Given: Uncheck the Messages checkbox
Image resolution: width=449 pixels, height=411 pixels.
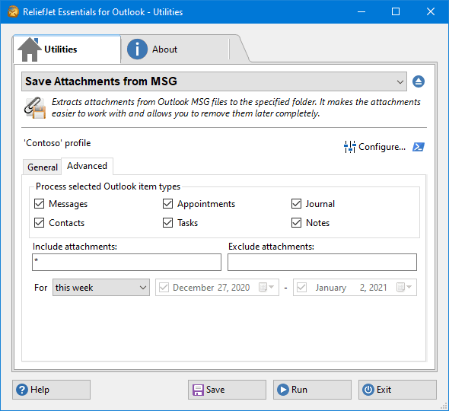Looking at the screenshot, I should coord(40,204).
